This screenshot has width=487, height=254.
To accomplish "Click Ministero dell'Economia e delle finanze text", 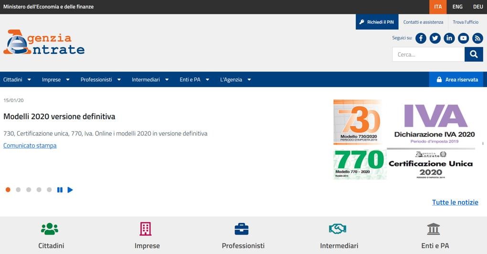I will [x=48, y=7].
